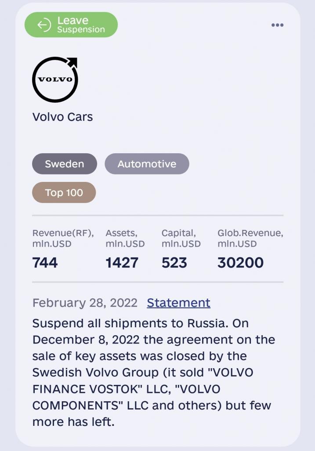Click the Sweden country tag
This screenshot has height=451, width=315.
tap(65, 164)
